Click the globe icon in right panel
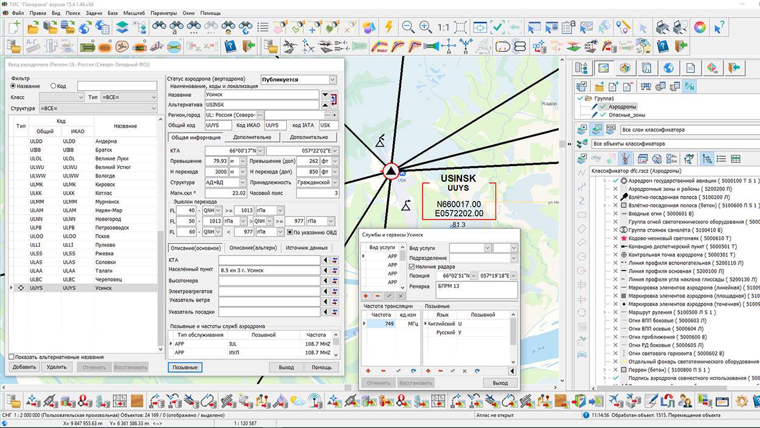Image resolution: width=760 pixels, height=428 pixels. pos(668,67)
